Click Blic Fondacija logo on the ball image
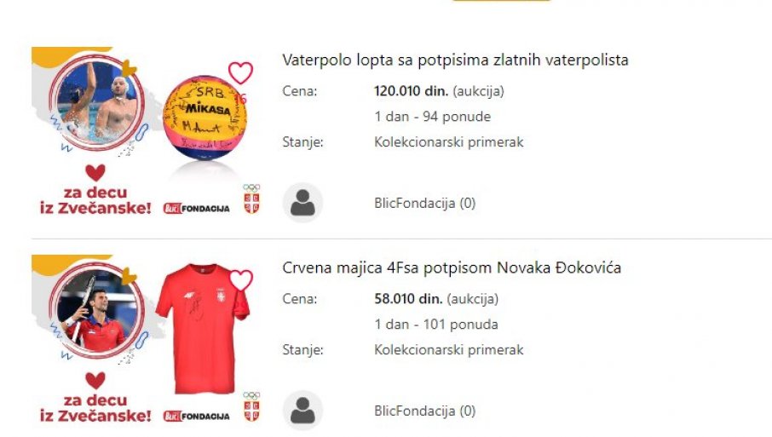This screenshot has height=437, width=772. 197,208
